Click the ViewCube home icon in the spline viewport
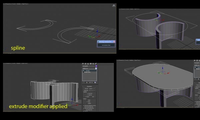This screenshot has width=200, height=120. pos(114,6)
